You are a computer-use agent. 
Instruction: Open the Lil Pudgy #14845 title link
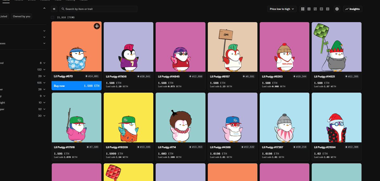[169, 76]
